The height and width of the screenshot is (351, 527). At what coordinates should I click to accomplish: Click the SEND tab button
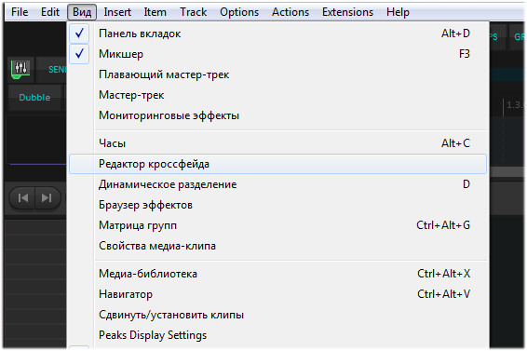57,70
